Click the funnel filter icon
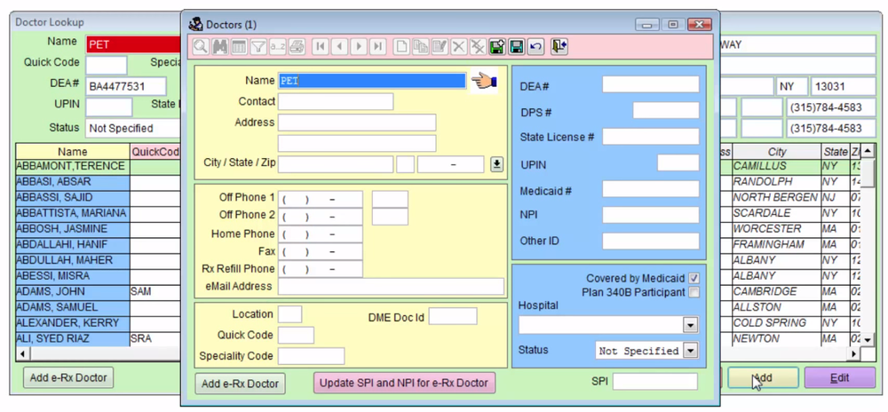Image resolution: width=888 pixels, height=412 pixels. tap(258, 46)
